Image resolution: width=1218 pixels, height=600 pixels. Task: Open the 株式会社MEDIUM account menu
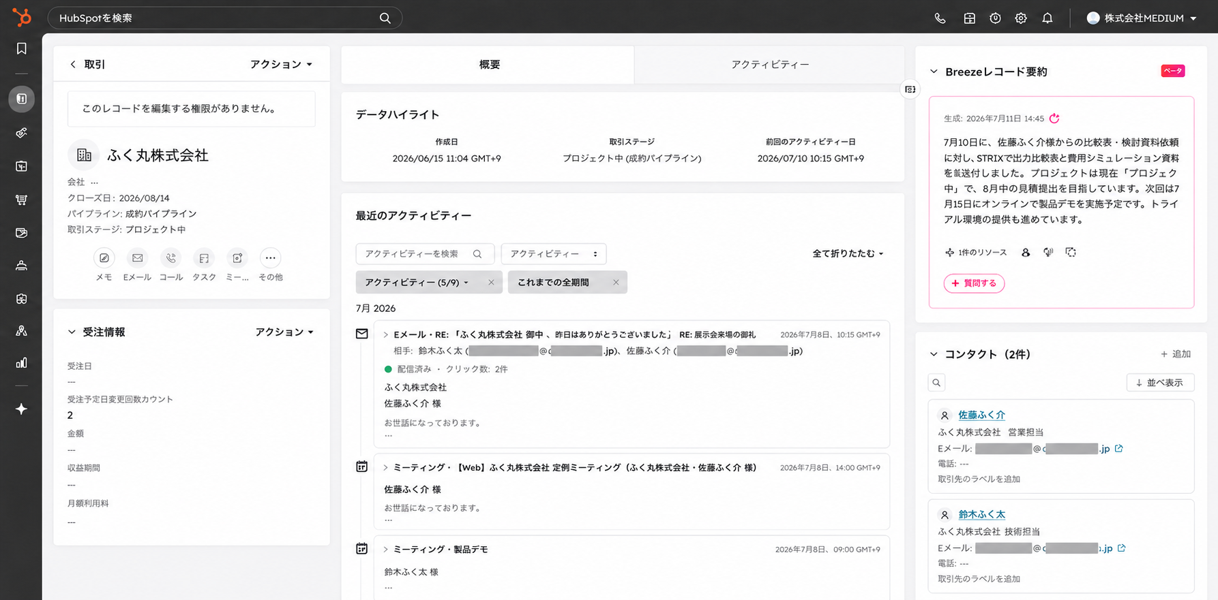1141,18
